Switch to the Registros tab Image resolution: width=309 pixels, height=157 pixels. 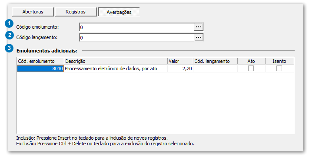[x=76, y=12]
